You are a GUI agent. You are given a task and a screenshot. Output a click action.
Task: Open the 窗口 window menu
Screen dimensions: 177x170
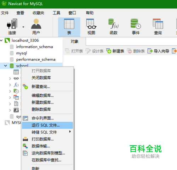click(x=72, y=13)
